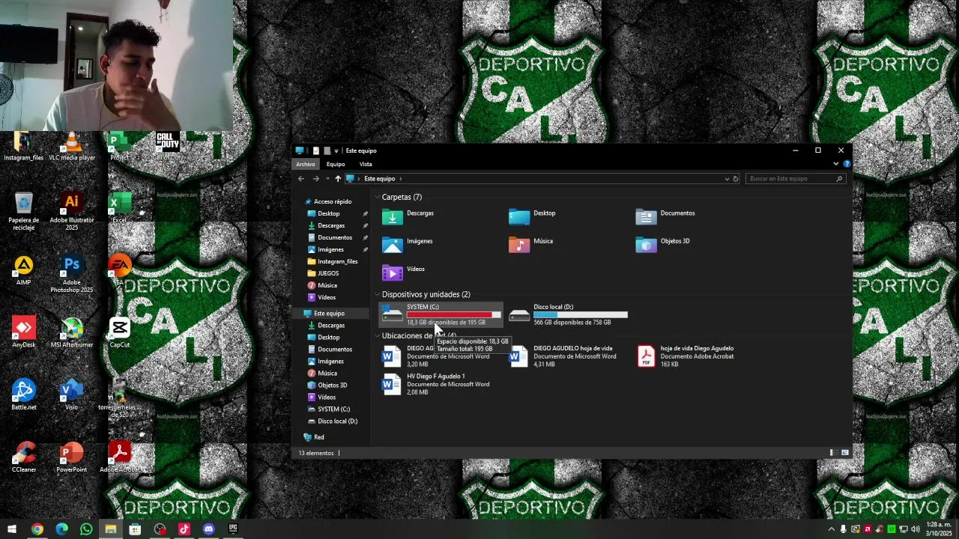The width and height of the screenshot is (959, 539).
Task: Open recent locations dropdown arrow
Action: (327, 179)
